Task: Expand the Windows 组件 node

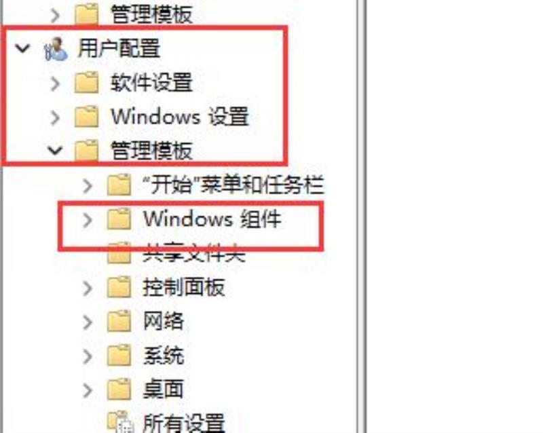Action: pos(88,220)
